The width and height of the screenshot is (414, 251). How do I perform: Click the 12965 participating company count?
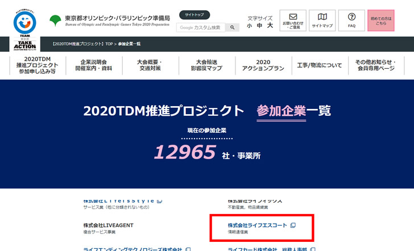185,152
